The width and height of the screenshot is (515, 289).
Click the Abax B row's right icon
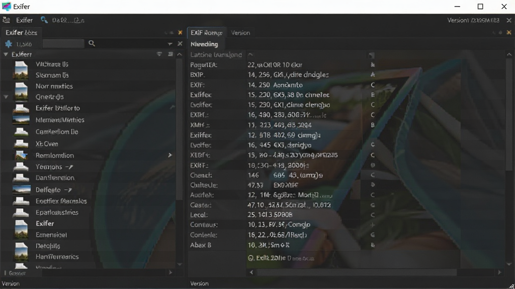(x=373, y=245)
